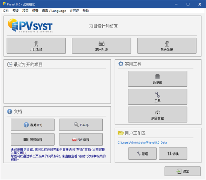Click the 离网系统 battery icon
The width and height of the screenshot is (206, 180).
click(x=101, y=44)
